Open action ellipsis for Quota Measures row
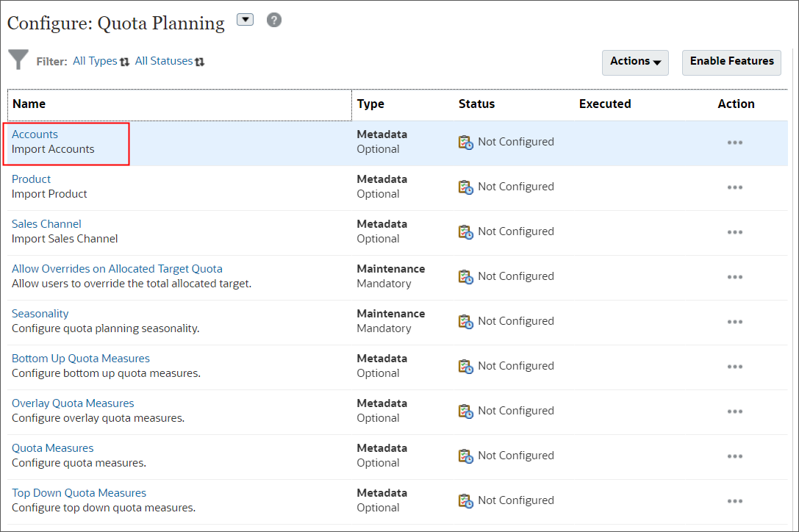 [x=735, y=456]
